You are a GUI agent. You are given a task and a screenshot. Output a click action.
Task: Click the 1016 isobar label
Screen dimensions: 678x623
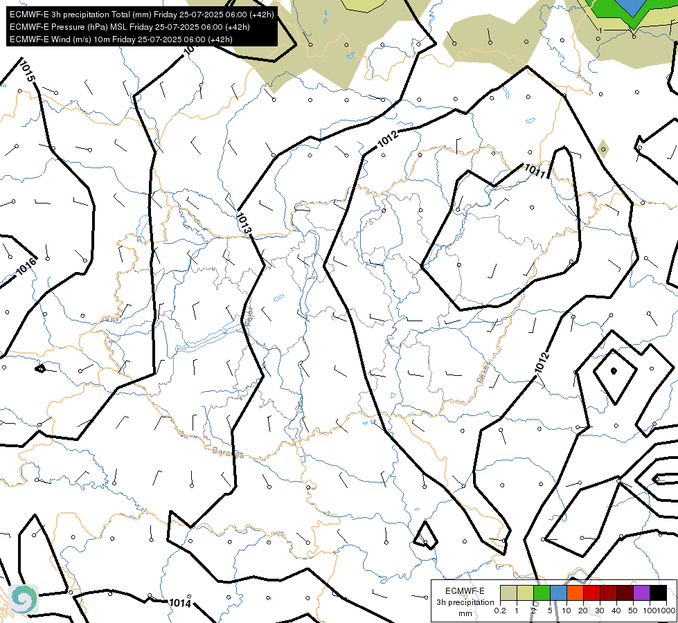pos(26,267)
